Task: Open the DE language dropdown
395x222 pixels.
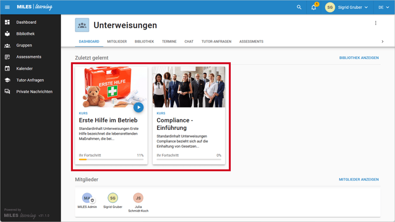Action: [383, 7]
